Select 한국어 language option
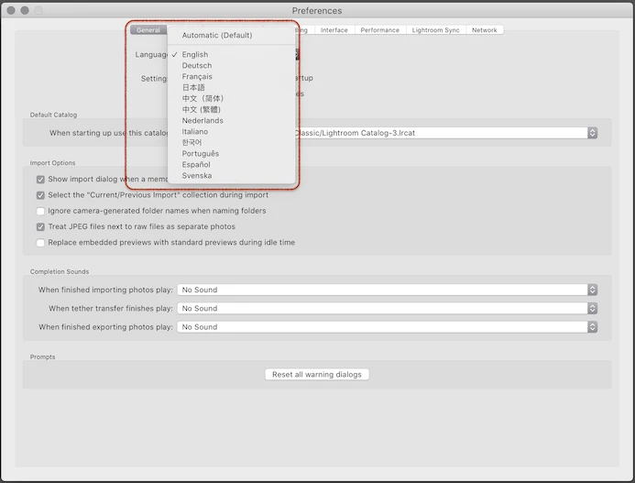 tap(231, 142)
